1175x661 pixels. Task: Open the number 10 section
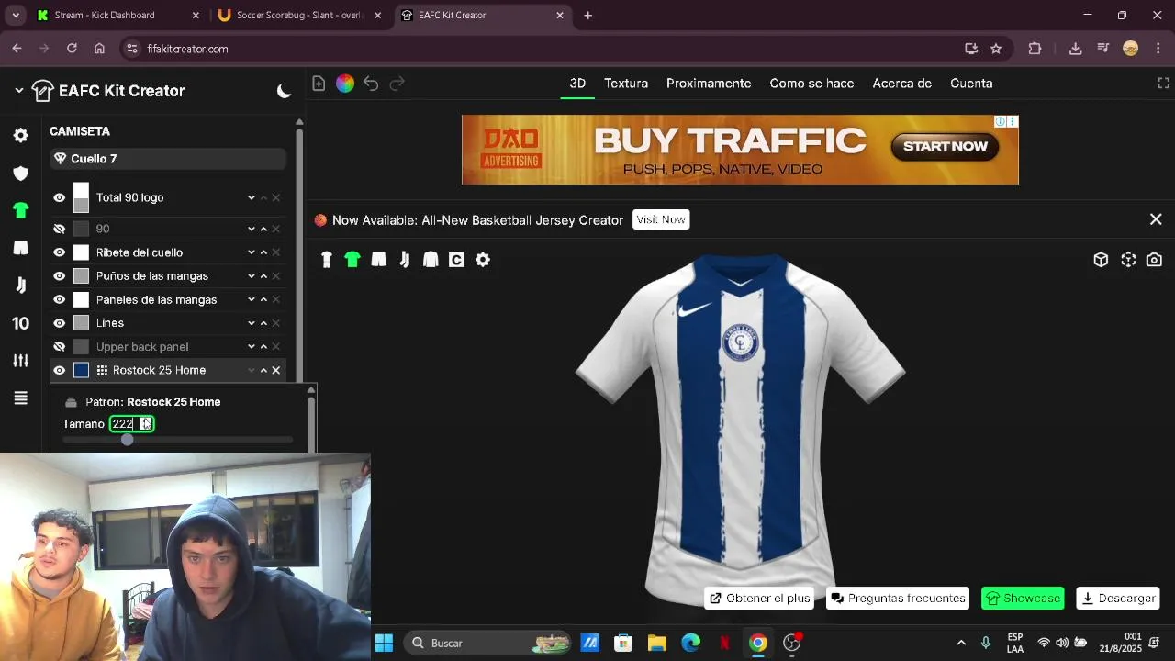(x=20, y=323)
